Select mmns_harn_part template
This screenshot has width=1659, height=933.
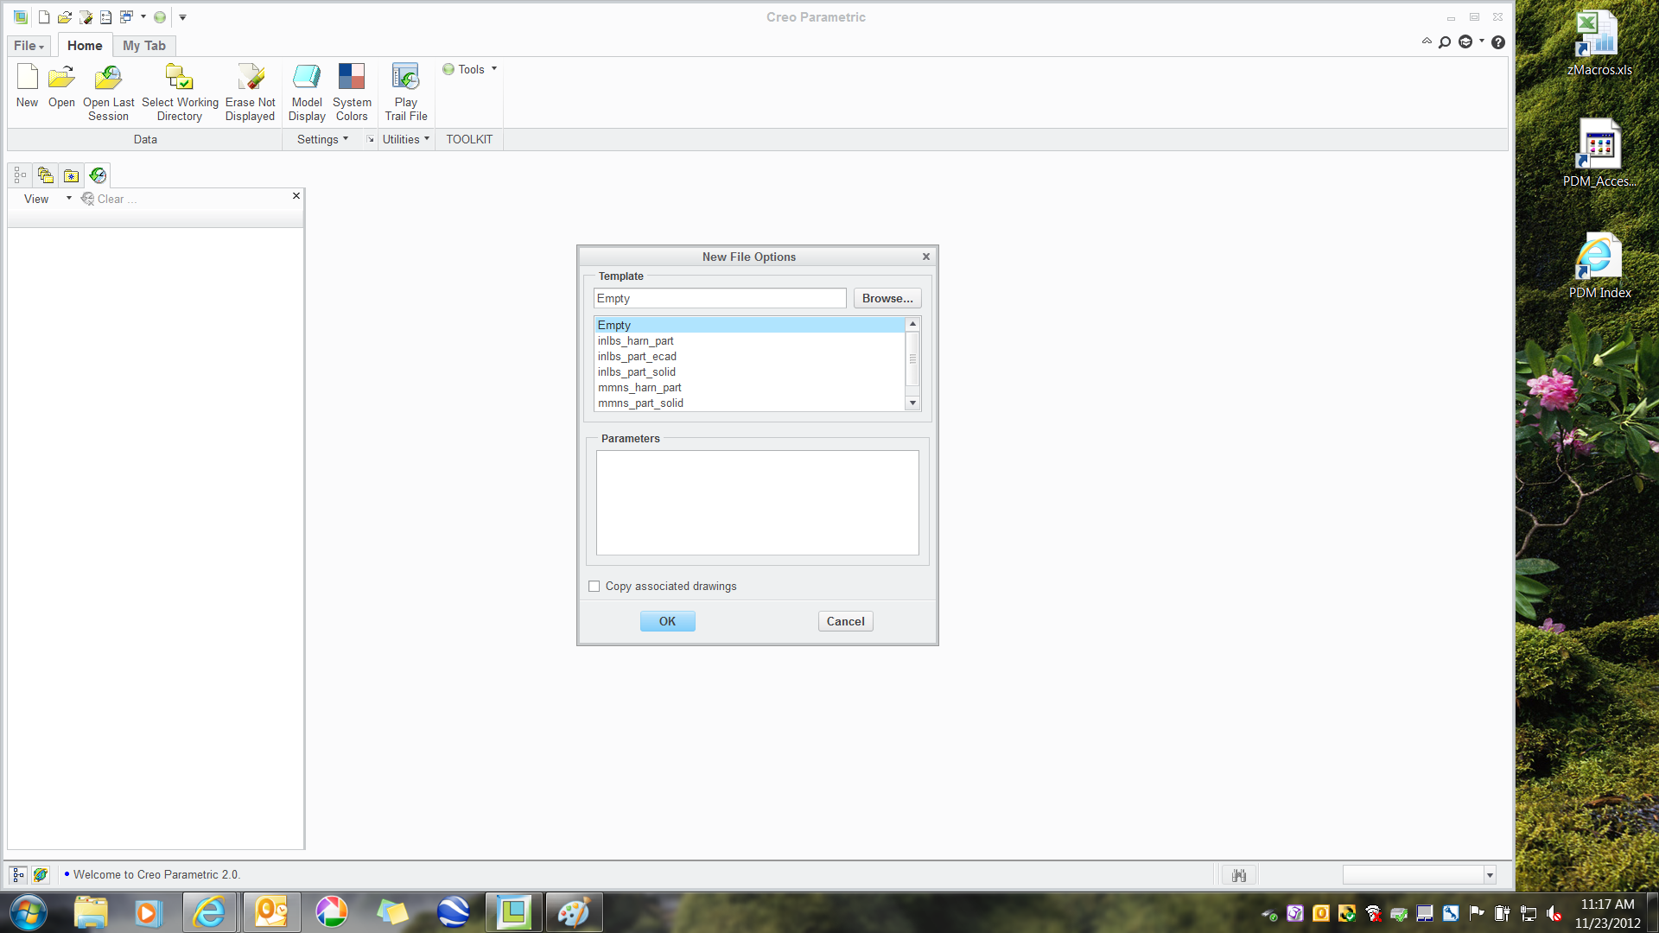749,387
